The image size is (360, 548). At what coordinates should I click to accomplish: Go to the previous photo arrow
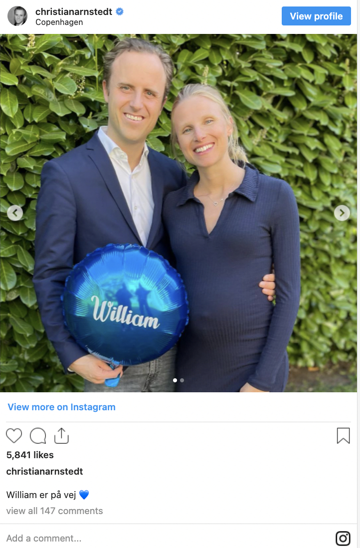[x=15, y=213]
